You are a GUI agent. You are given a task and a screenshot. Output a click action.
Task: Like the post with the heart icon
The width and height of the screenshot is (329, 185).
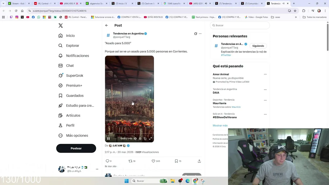tap(153, 161)
